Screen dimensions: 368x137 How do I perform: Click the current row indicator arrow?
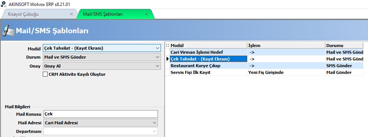tap(168, 59)
